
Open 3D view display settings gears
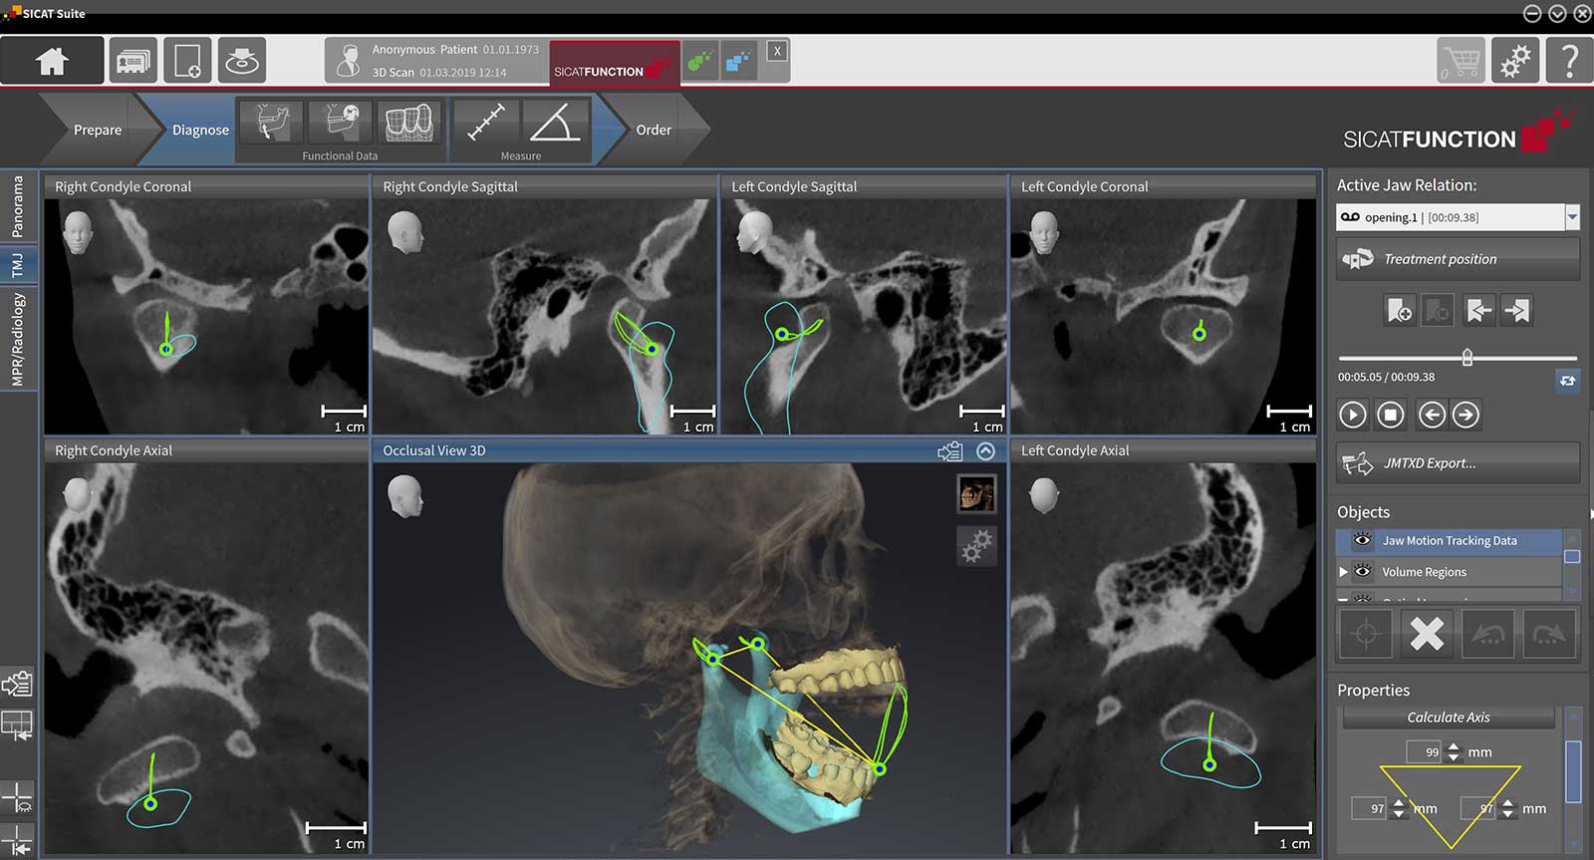tap(976, 546)
